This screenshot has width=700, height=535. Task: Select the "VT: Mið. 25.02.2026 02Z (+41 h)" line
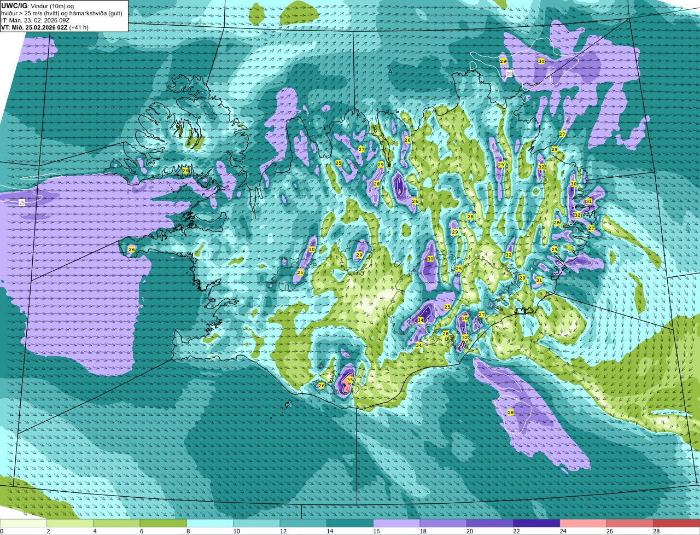click(x=45, y=27)
